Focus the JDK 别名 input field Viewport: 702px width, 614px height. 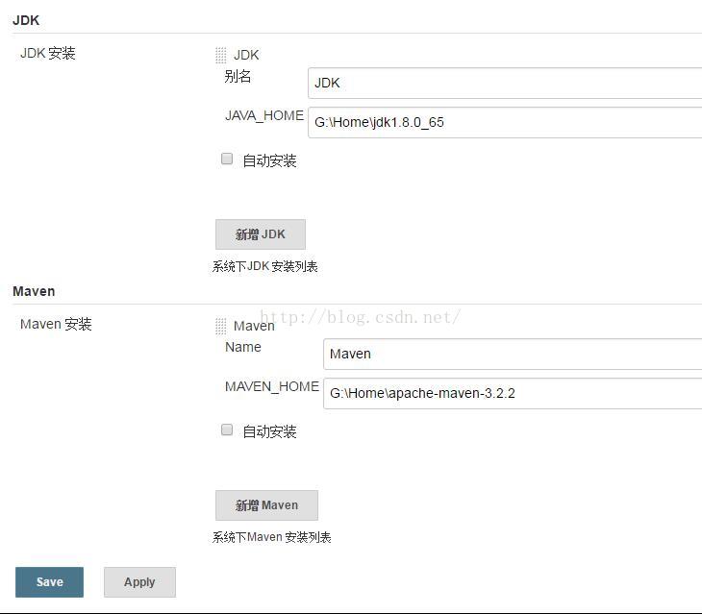point(505,84)
